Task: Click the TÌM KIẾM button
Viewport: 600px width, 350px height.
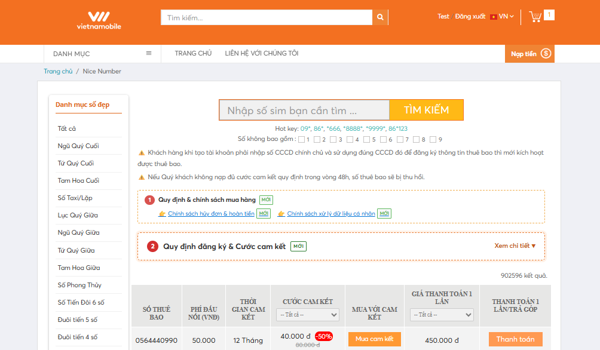Action: click(x=426, y=110)
